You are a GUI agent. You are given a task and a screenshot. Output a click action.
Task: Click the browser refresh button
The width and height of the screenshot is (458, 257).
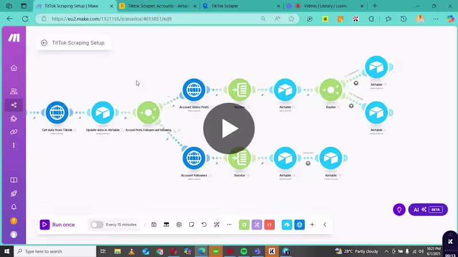click(x=25, y=19)
